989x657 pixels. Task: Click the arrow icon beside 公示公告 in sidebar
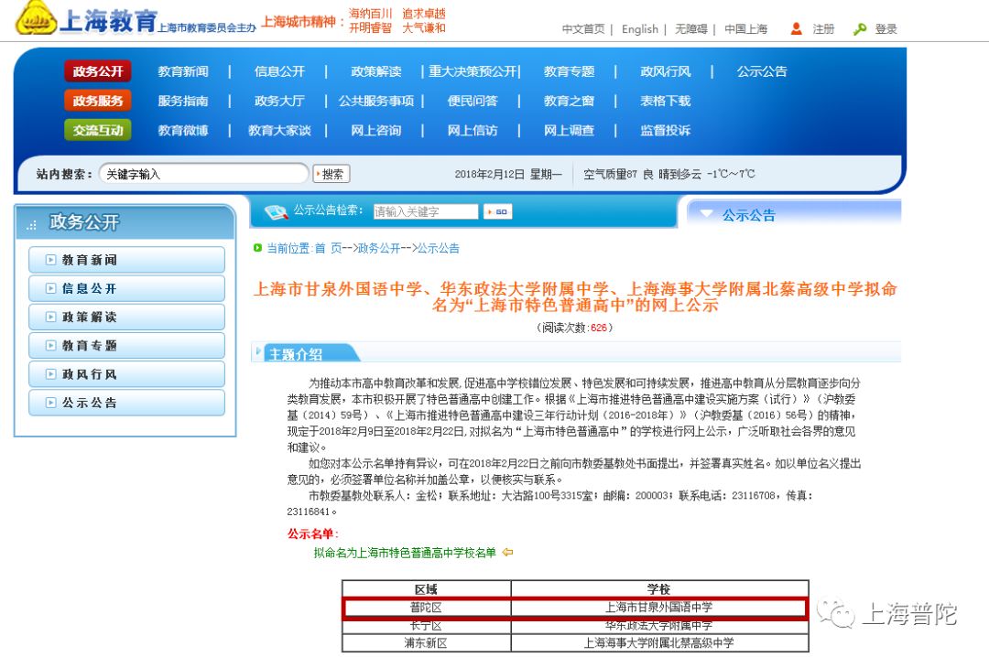pyautogui.click(x=51, y=403)
